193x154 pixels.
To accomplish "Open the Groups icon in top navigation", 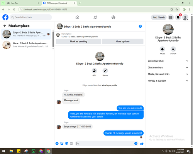I will coord(113,17).
